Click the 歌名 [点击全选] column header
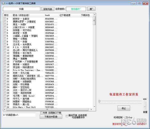Screen dimensions: 150x129 (x=28, y=15)
